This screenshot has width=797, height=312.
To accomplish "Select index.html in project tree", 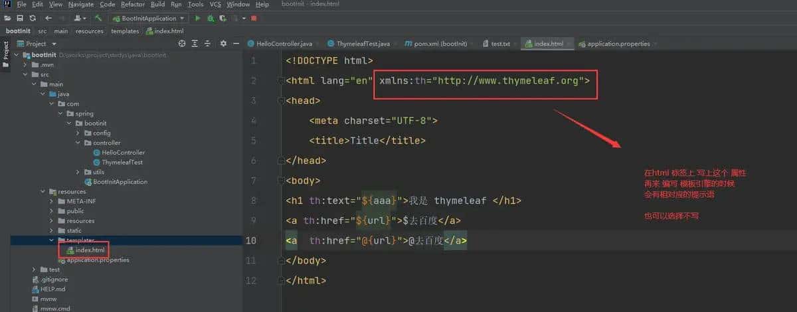I will 86,250.
